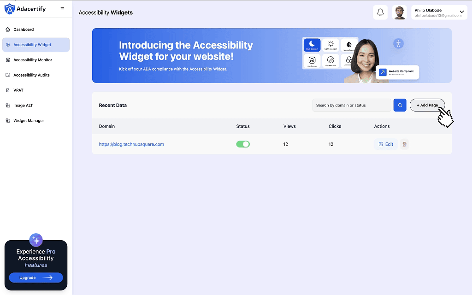The height and width of the screenshot is (295, 472).
Task: Click the notification bell icon
Action: (380, 12)
